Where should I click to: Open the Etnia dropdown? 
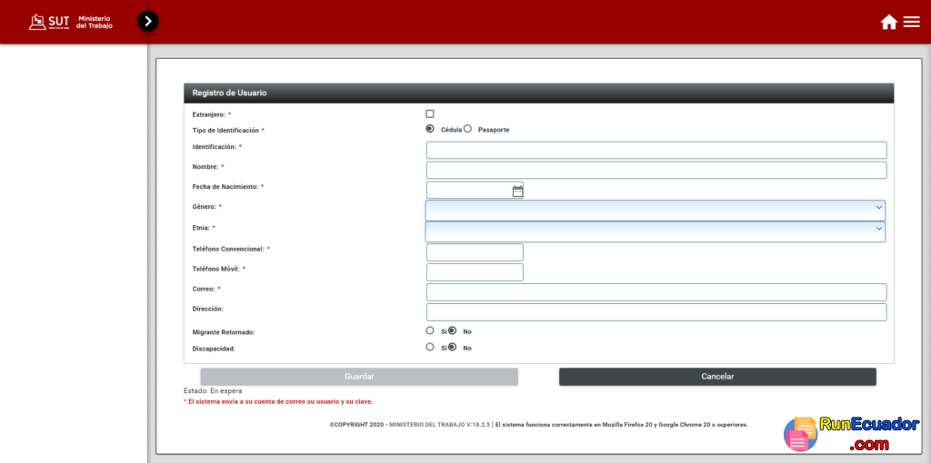click(656, 231)
